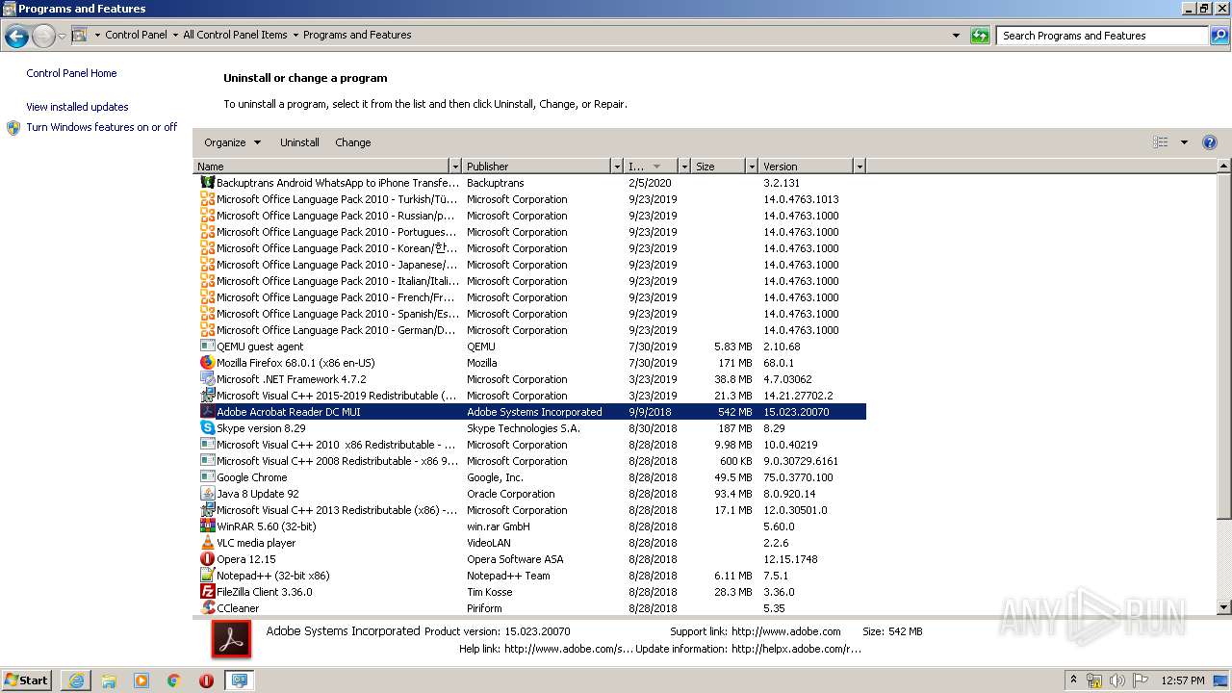This screenshot has width=1232, height=693.
Task: Sort by Publisher column header
Action: (537, 167)
